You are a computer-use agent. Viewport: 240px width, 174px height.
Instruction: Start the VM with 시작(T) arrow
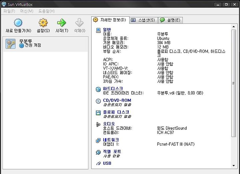(x=62, y=23)
